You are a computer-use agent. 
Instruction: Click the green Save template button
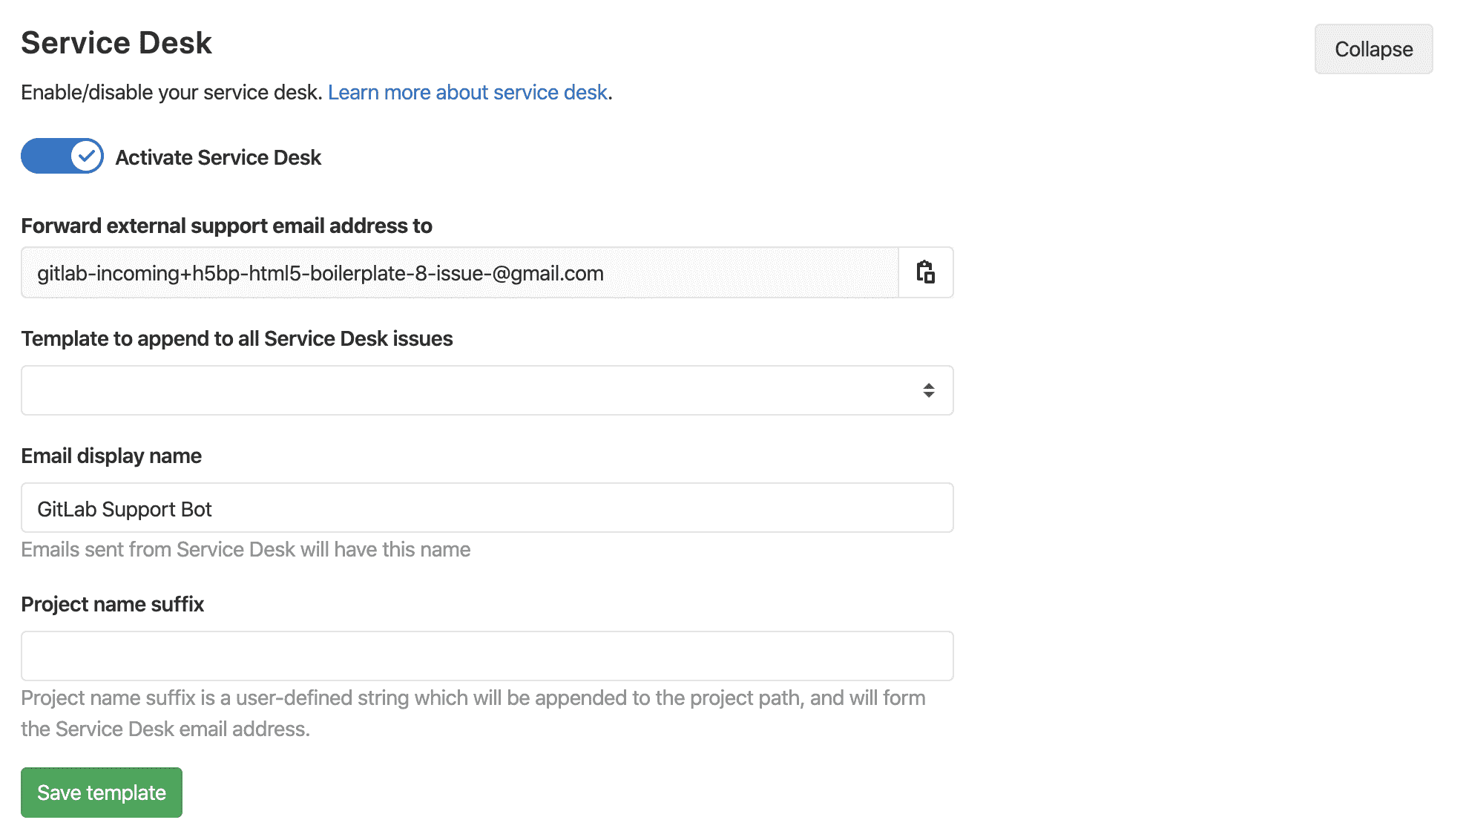coord(101,792)
